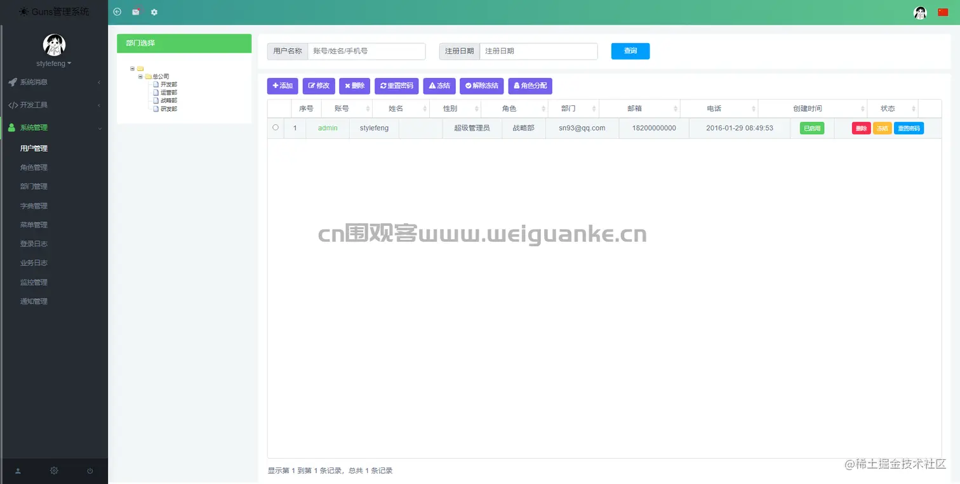Sort table by 创建时间 column header
This screenshot has width=960, height=484.
pyautogui.click(x=813, y=108)
